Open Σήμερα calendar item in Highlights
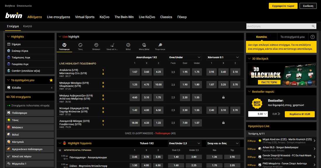The width and height of the screenshot is (321, 168). 30,44
